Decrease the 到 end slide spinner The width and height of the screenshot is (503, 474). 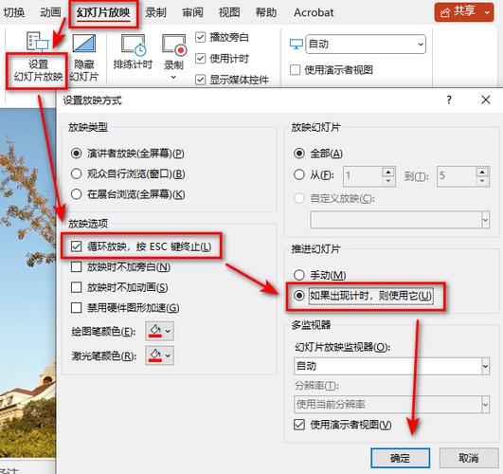(x=482, y=181)
